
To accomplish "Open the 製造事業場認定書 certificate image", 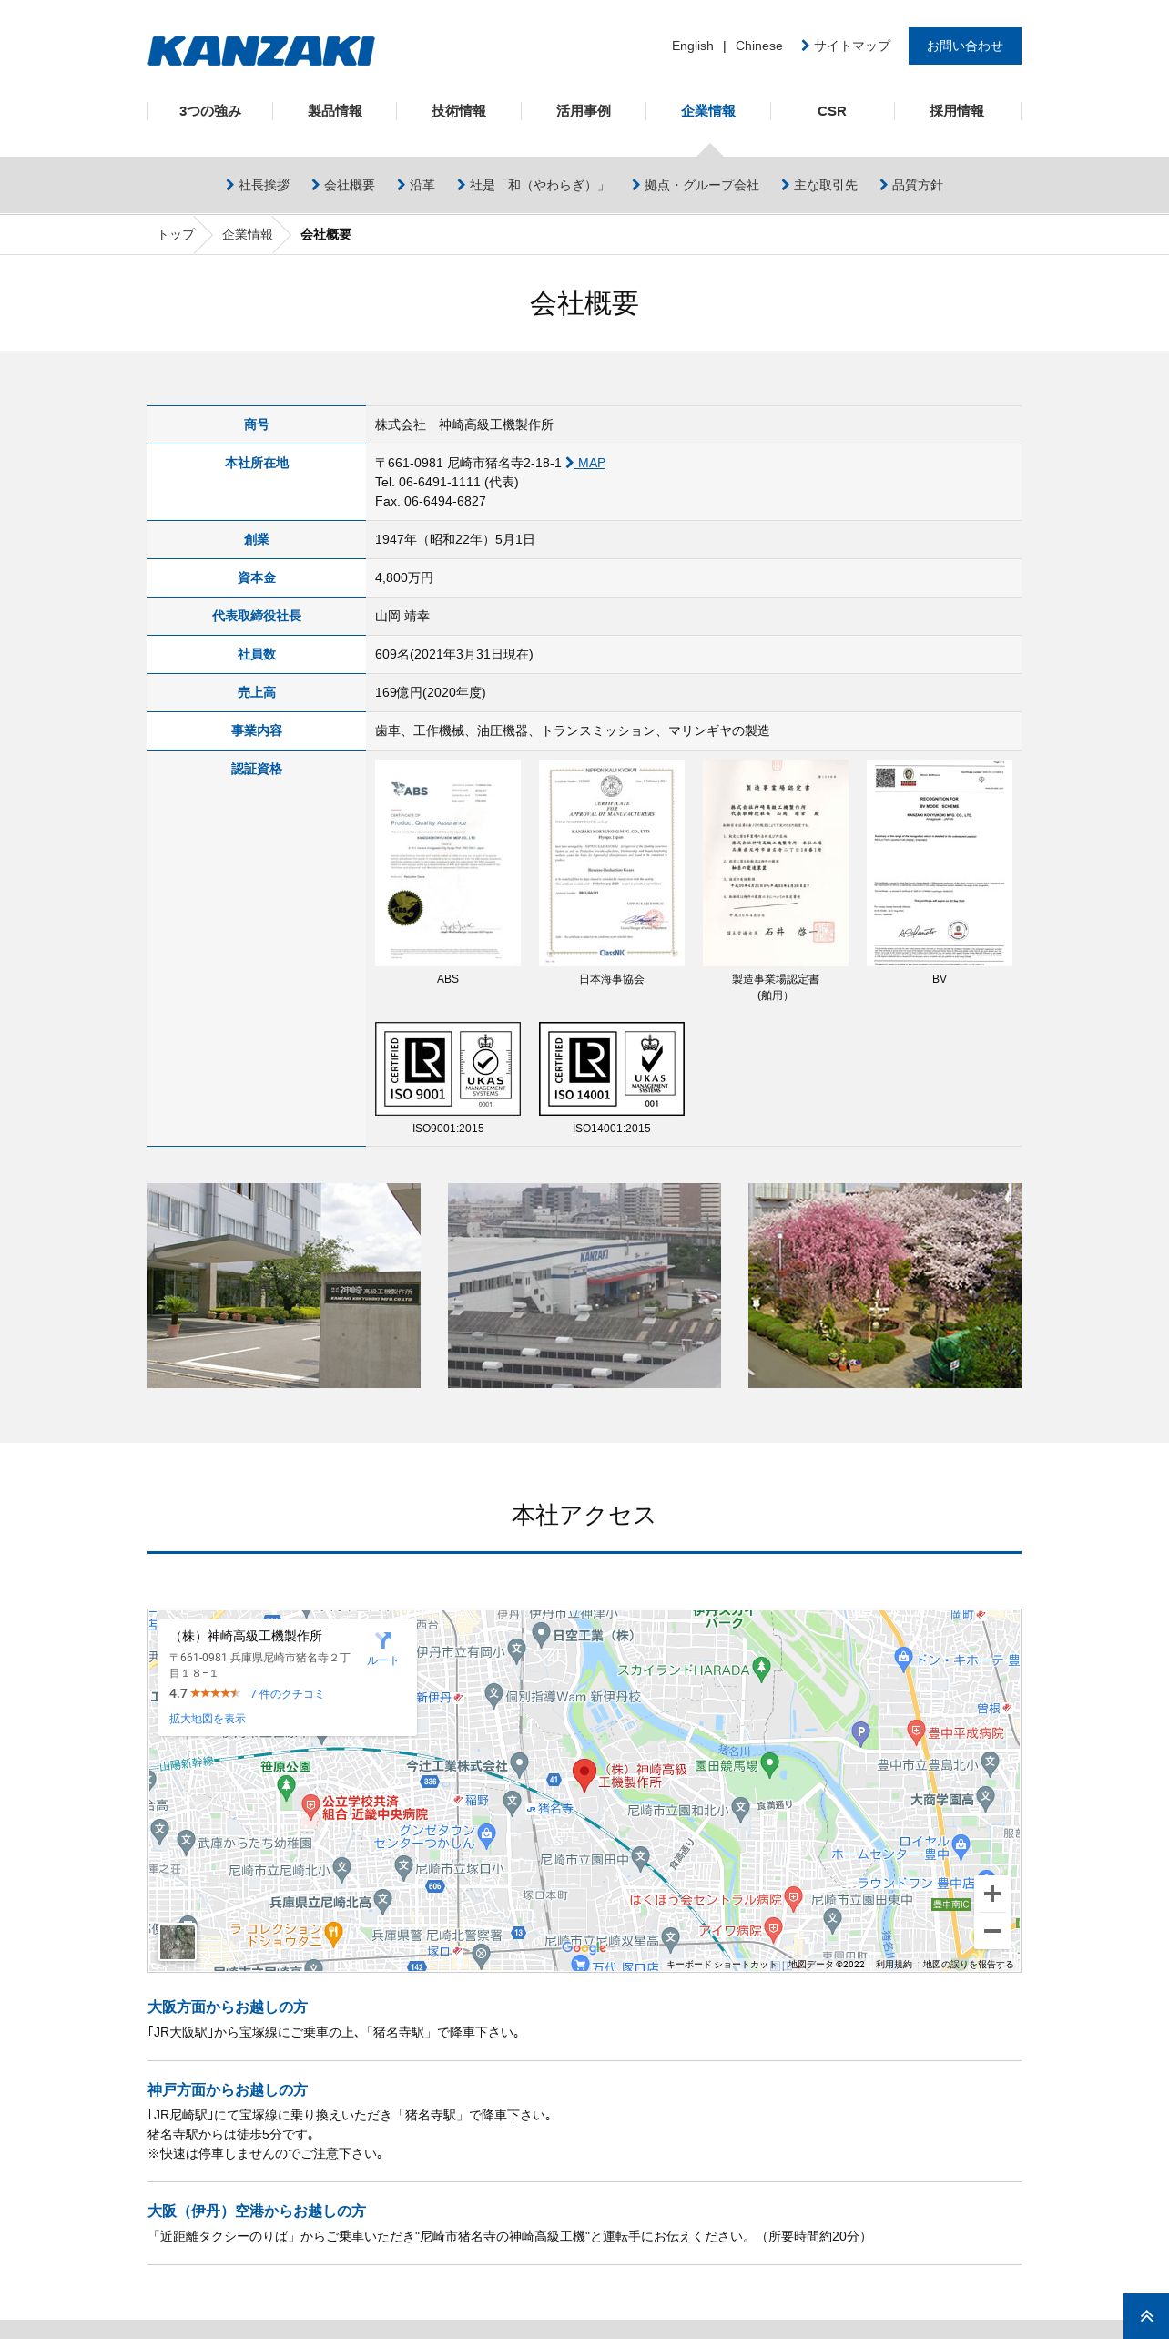I will (776, 863).
